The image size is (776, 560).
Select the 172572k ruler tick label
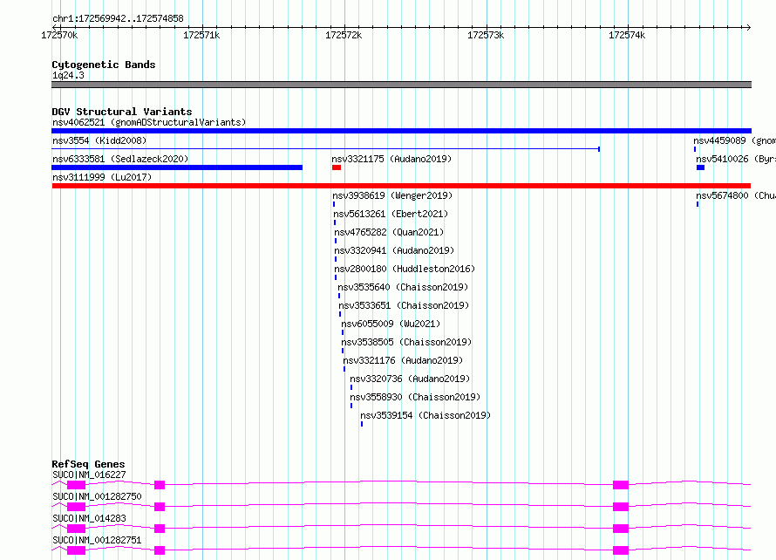tap(344, 35)
